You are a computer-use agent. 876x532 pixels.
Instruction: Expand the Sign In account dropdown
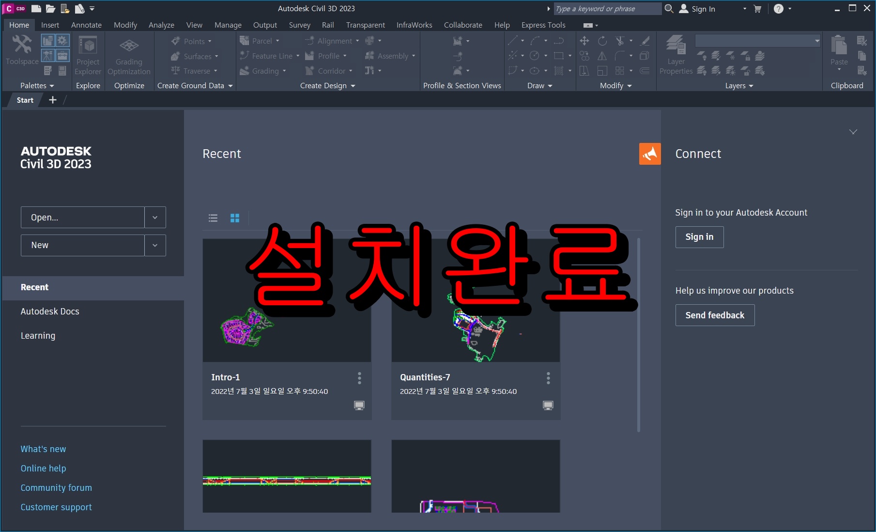[745, 9]
